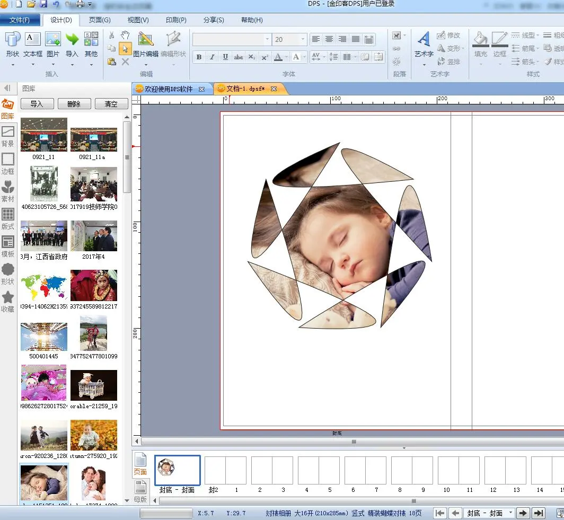Click the page strip horizontal scrollbar thumb
This screenshot has width=564, height=520.
[413, 501]
